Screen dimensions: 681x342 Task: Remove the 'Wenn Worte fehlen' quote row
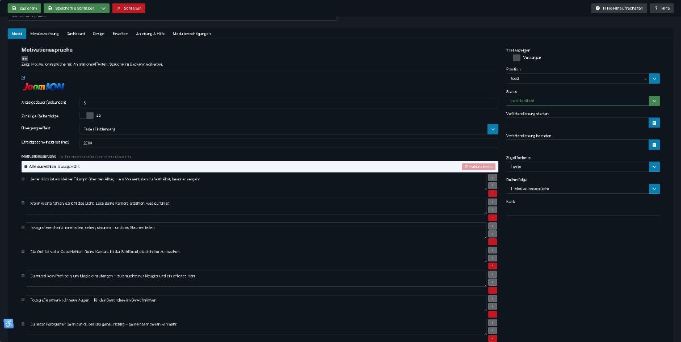[x=492, y=217]
